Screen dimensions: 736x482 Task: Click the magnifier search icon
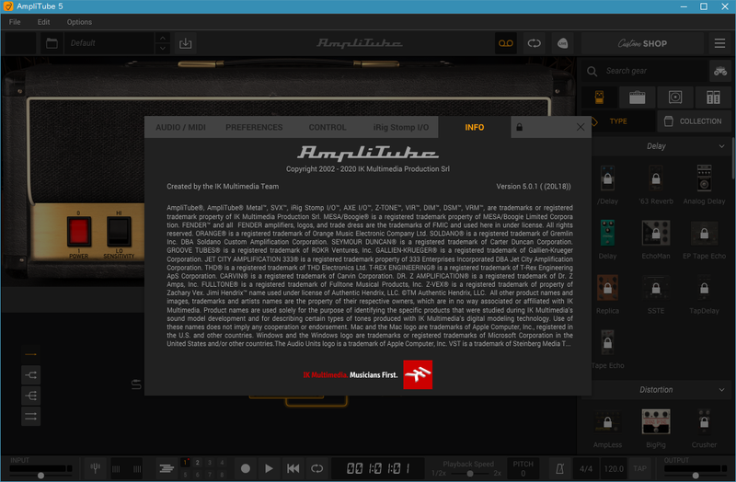(x=592, y=71)
